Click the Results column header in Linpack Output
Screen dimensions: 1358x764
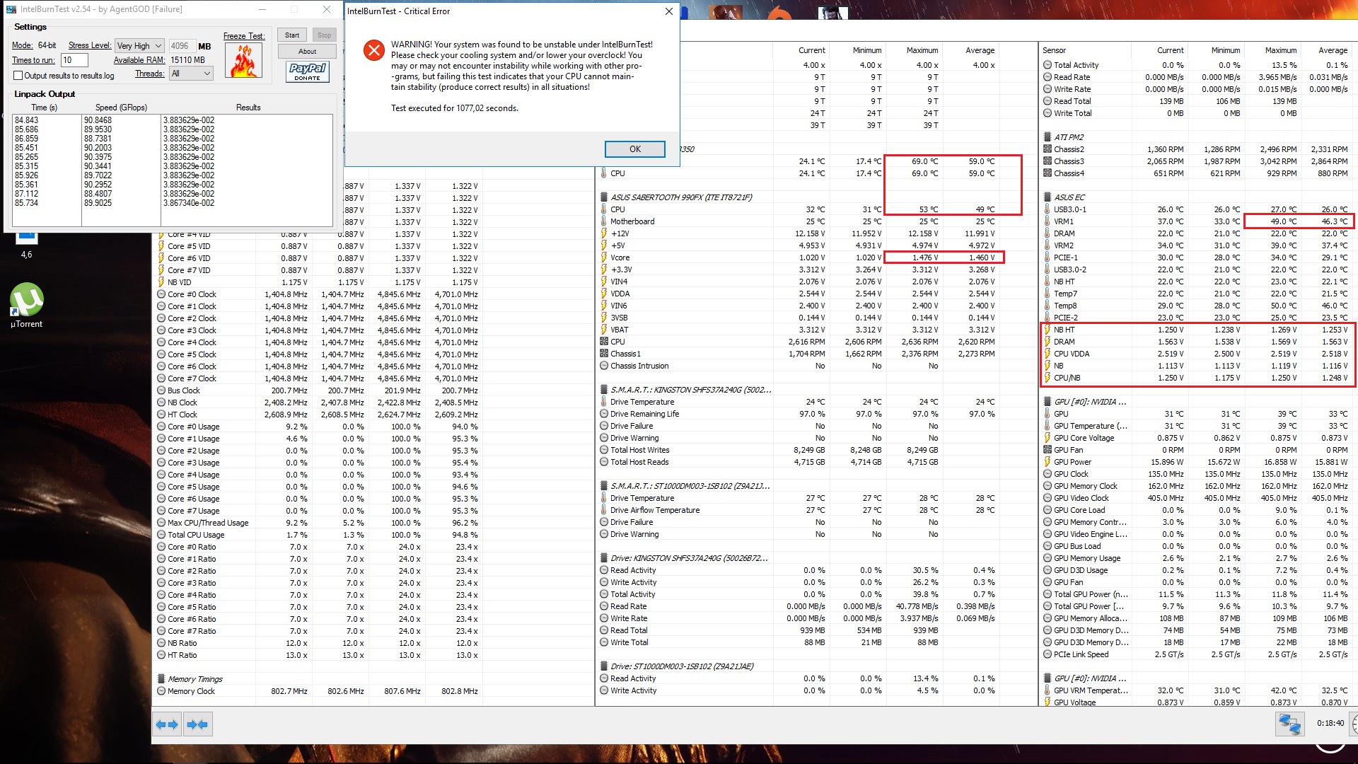(248, 108)
